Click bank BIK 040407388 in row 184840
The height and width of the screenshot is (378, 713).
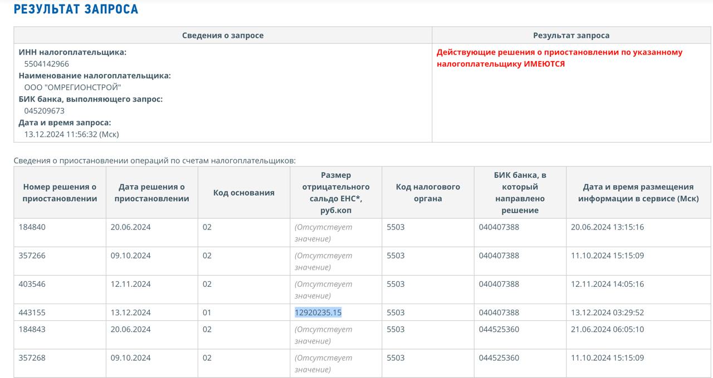click(x=499, y=227)
